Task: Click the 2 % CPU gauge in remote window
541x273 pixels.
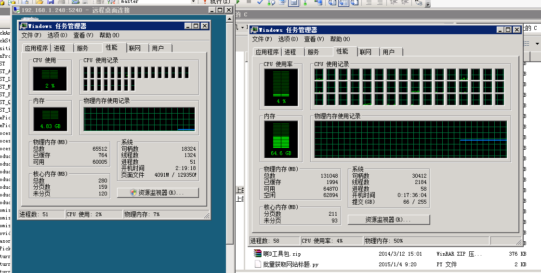Action: (x=50, y=78)
